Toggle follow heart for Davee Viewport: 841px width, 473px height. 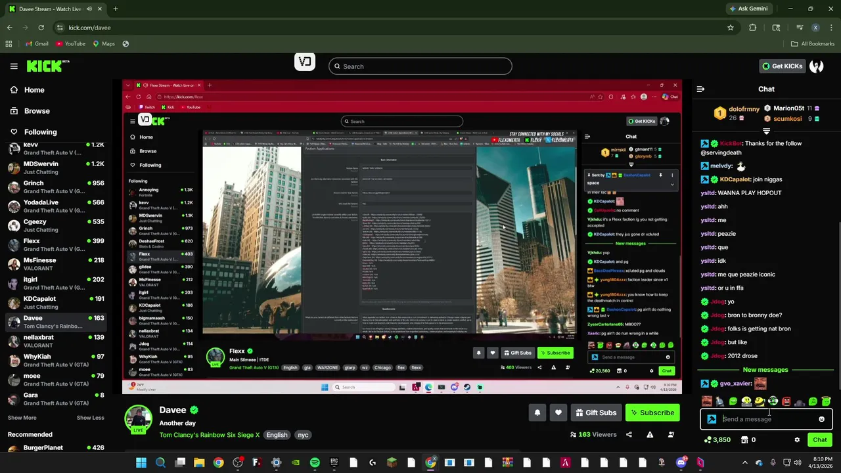(x=558, y=413)
